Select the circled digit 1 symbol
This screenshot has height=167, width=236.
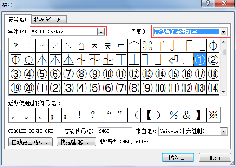click(x=200, y=60)
